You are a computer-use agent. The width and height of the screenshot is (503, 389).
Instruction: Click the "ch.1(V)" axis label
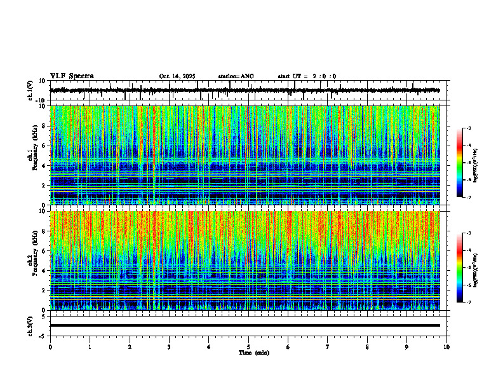(x=30, y=90)
